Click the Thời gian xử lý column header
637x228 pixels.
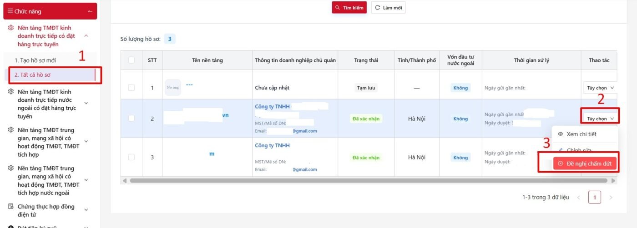[531, 60]
